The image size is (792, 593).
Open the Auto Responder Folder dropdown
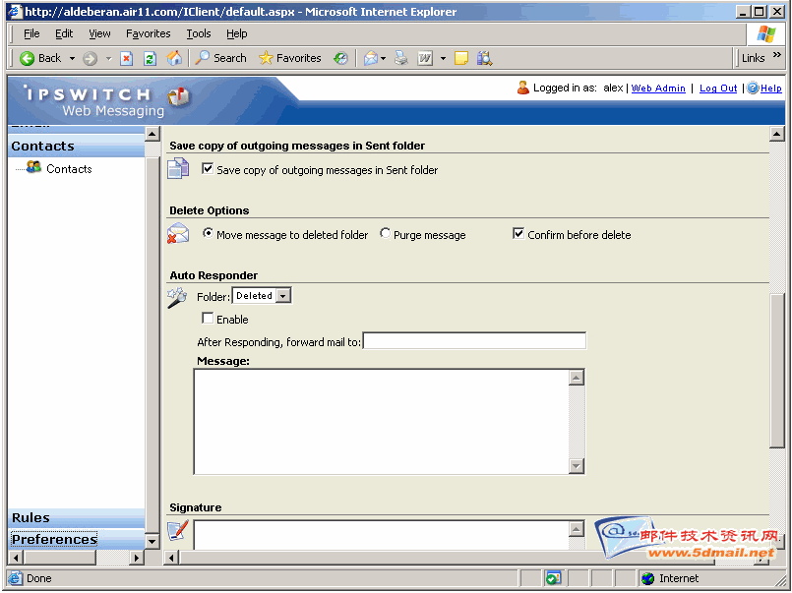click(x=283, y=296)
